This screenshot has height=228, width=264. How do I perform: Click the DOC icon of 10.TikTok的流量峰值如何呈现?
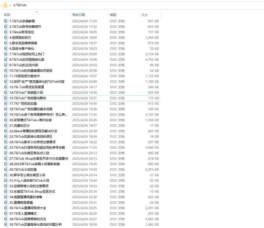[x=6, y=70]
